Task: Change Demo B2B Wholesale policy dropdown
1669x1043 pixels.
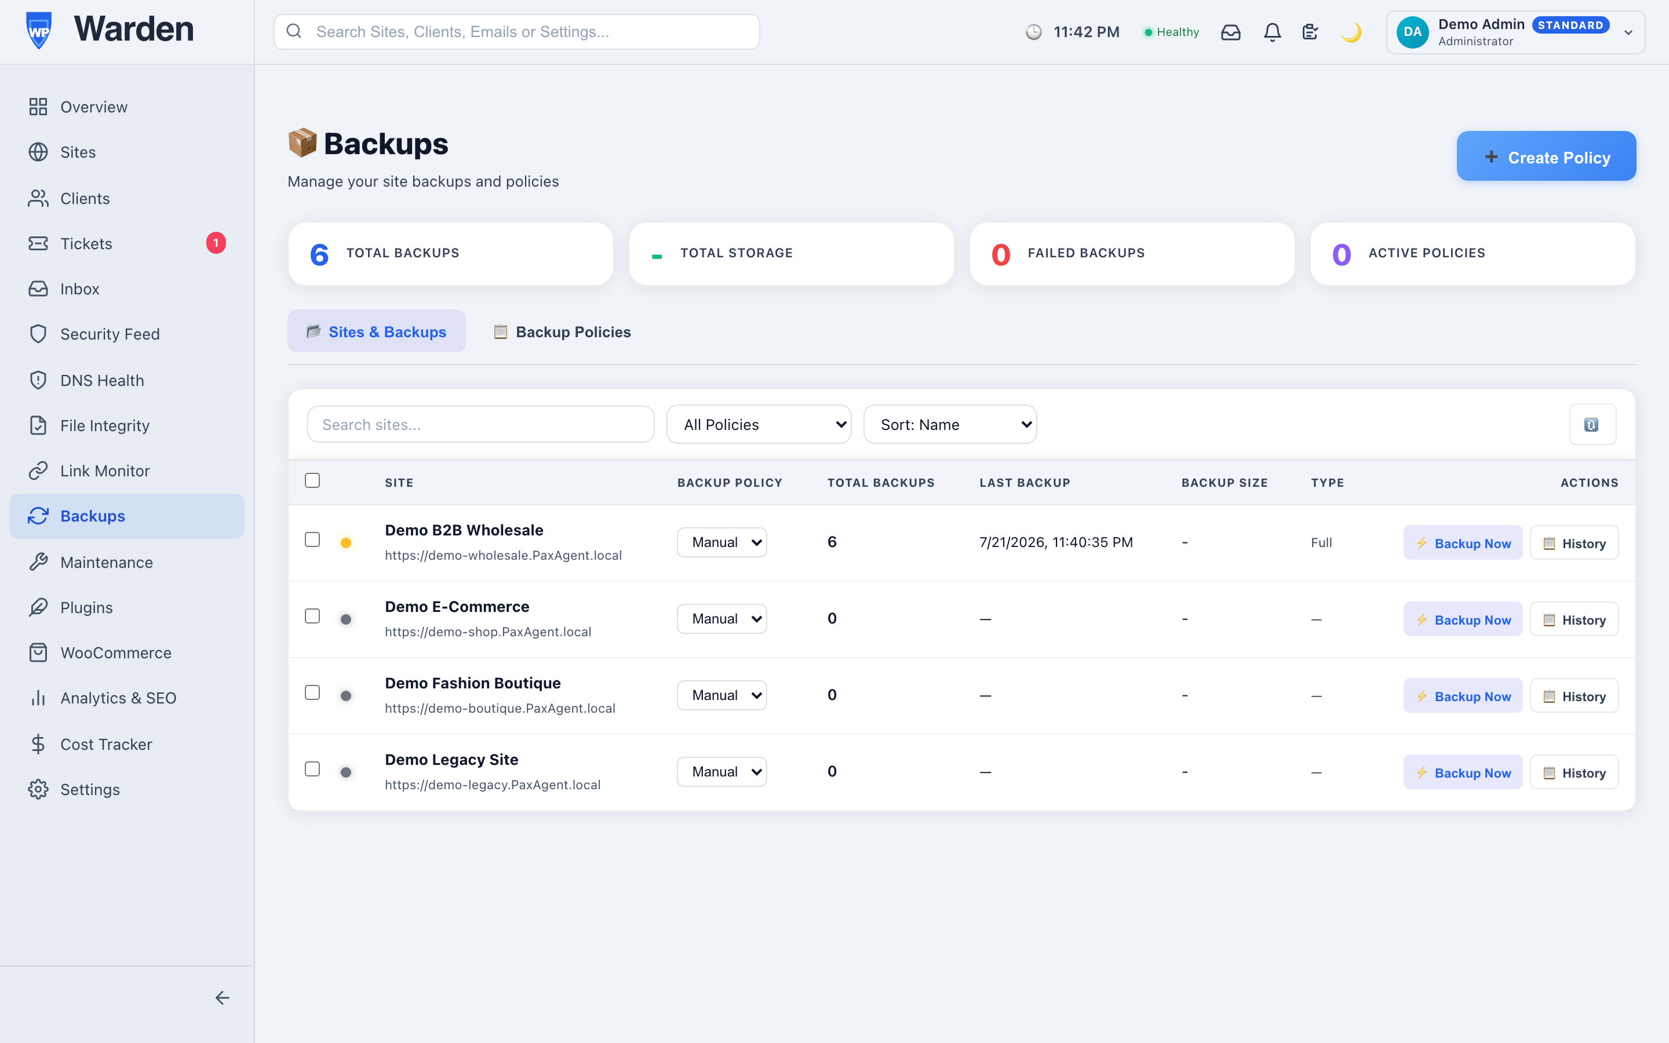Action: pyautogui.click(x=721, y=542)
